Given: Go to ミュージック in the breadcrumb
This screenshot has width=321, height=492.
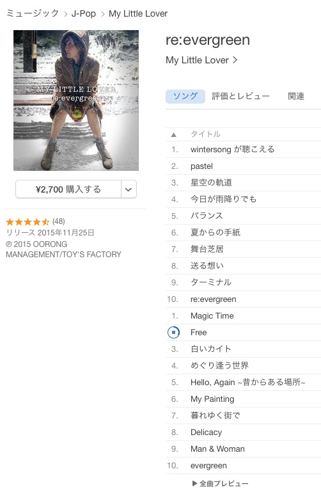Looking at the screenshot, I should click(32, 13).
